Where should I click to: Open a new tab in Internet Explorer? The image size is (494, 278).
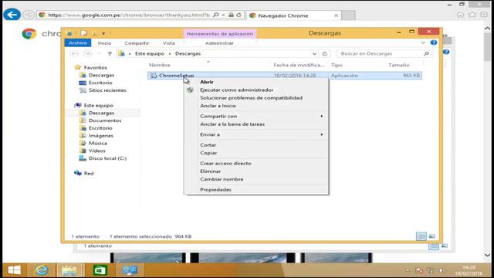coord(348,15)
